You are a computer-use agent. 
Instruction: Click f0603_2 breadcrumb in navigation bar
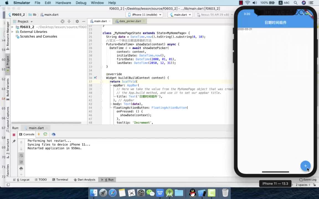[16, 15]
